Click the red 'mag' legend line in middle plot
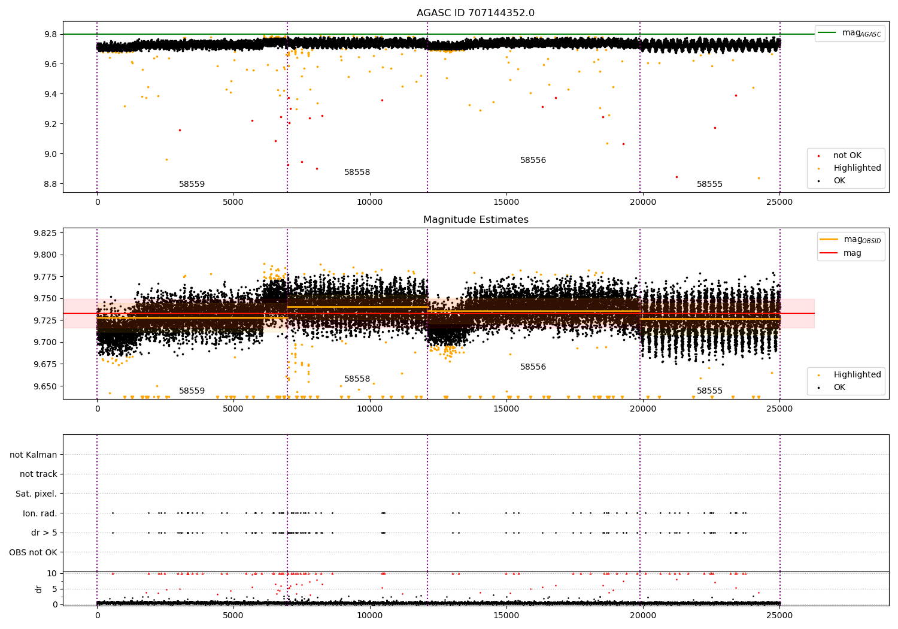Image resolution: width=898 pixels, height=629 pixels. coord(829,253)
